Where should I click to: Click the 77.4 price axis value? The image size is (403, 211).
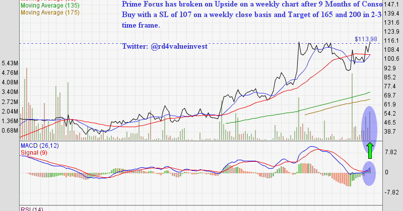(x=390, y=86)
